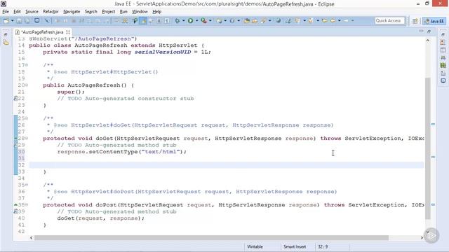Select the AutoPageRefresh.java editor tab
Image resolution: width=449 pixels, height=252 pixels.
coord(42,32)
